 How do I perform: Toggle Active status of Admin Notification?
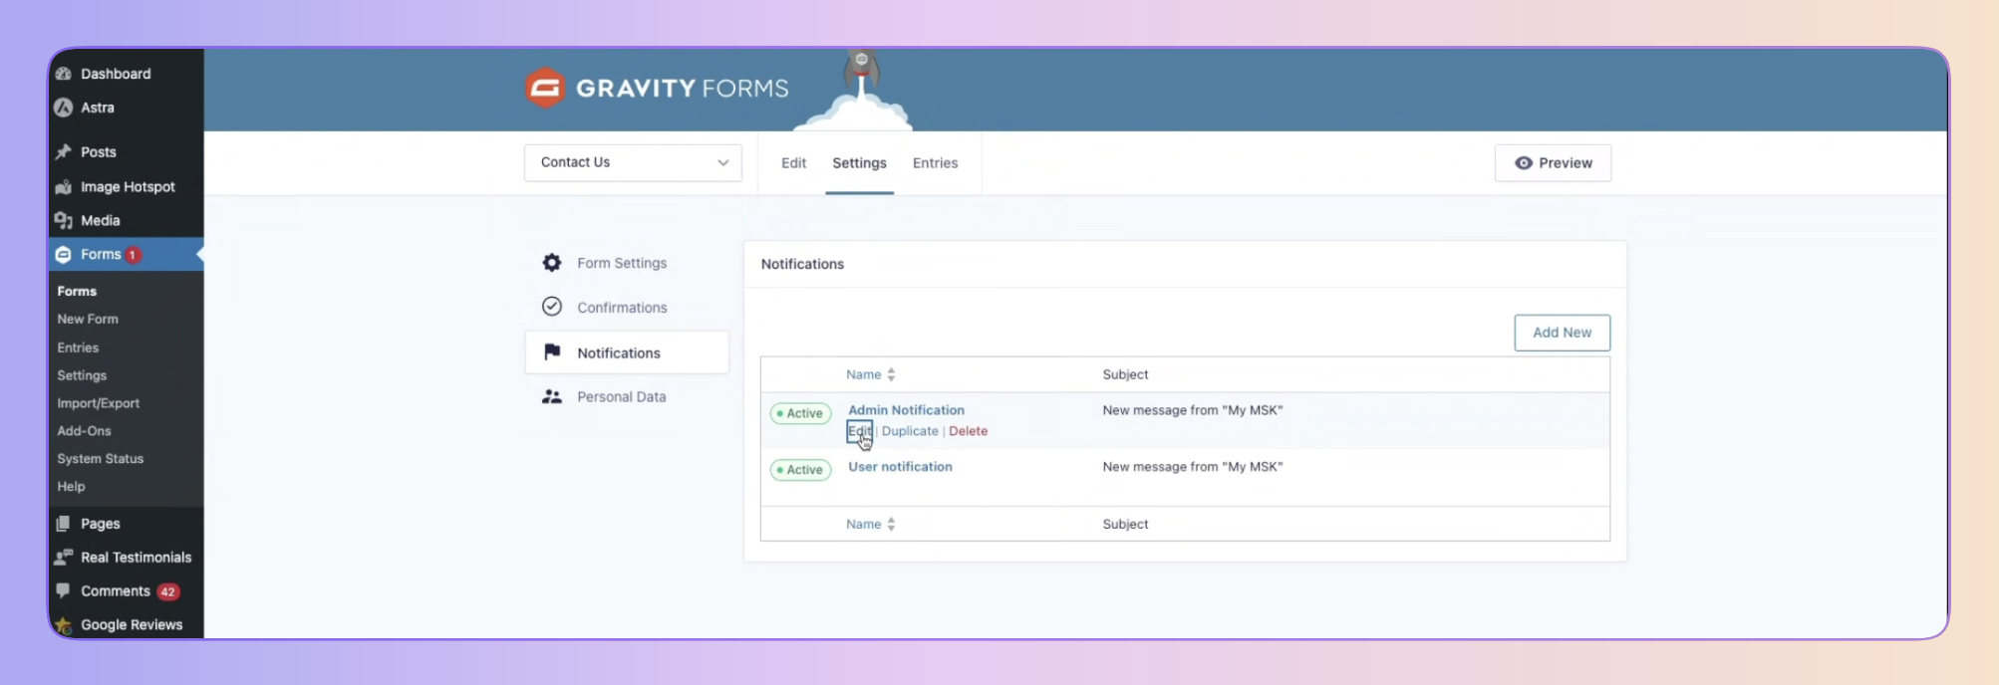tap(800, 413)
